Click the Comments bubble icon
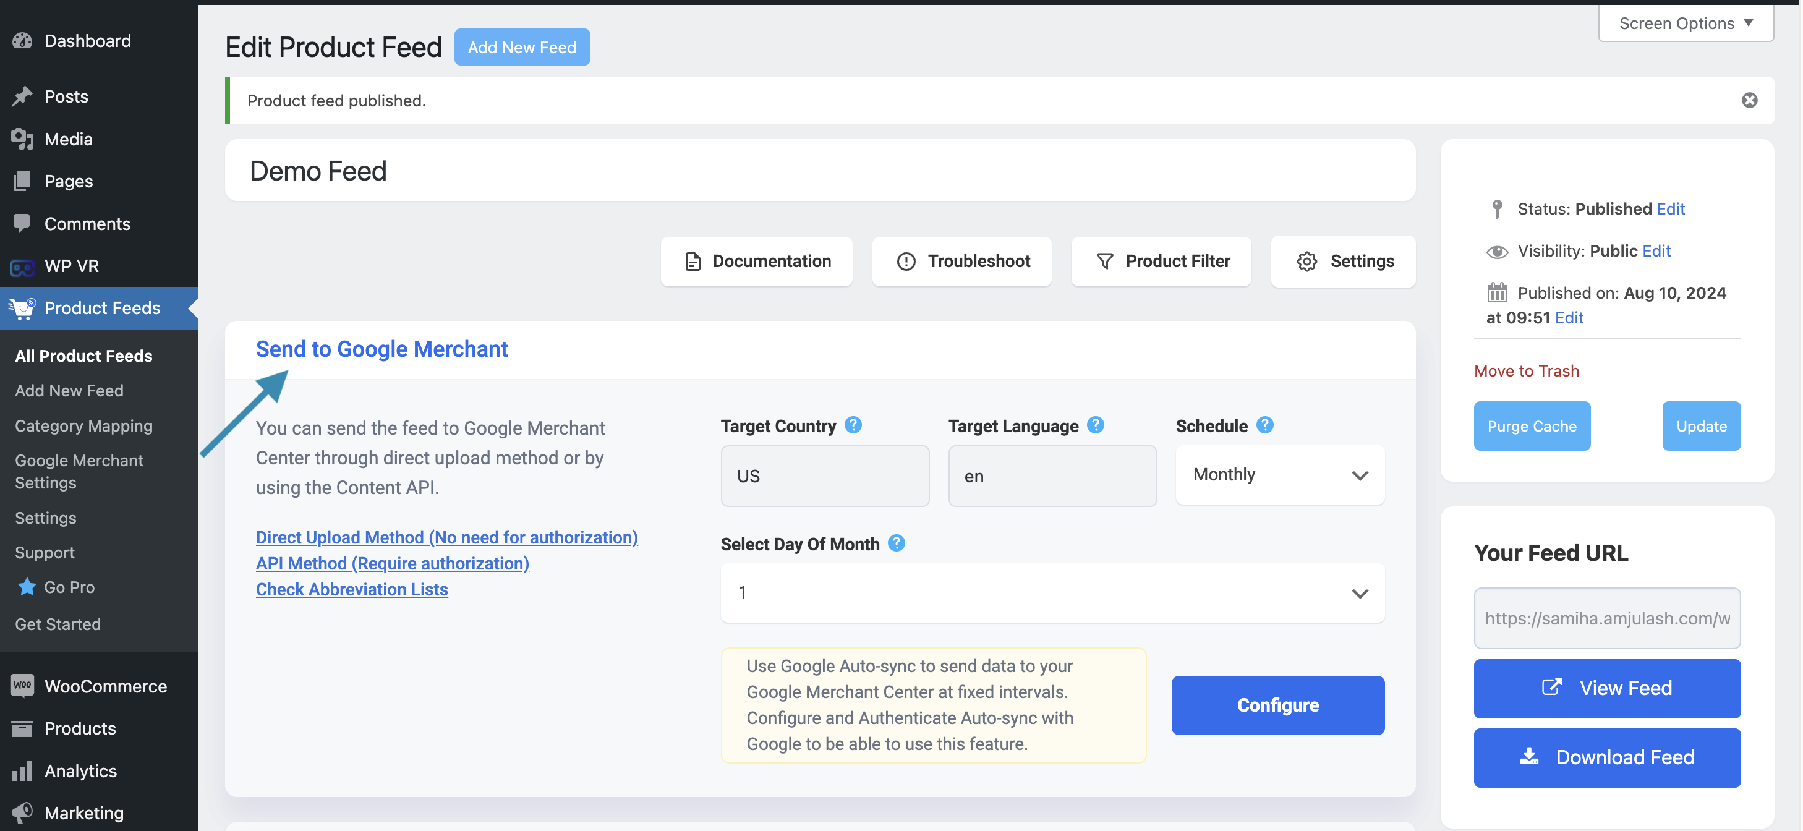Screen dimensions: 1803x831 (22, 223)
